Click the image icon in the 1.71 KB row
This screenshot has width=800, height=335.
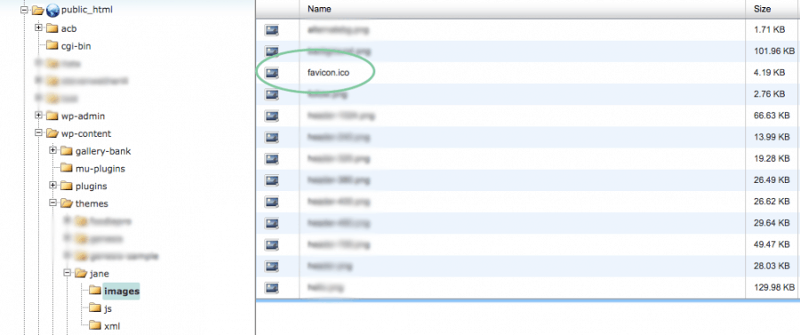pos(271,30)
